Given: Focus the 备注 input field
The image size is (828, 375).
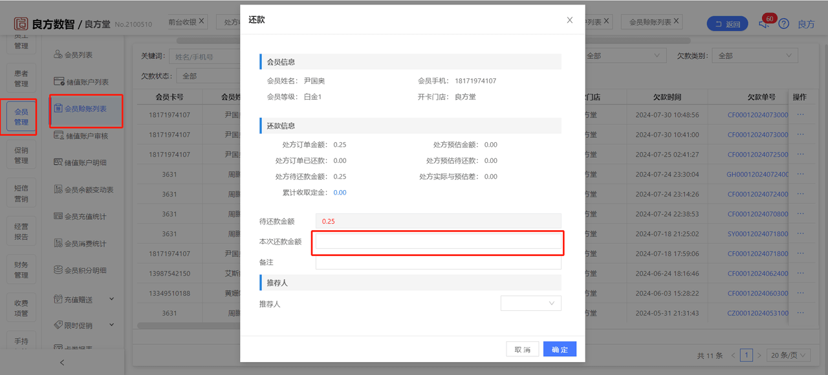Looking at the screenshot, I should click(438, 262).
